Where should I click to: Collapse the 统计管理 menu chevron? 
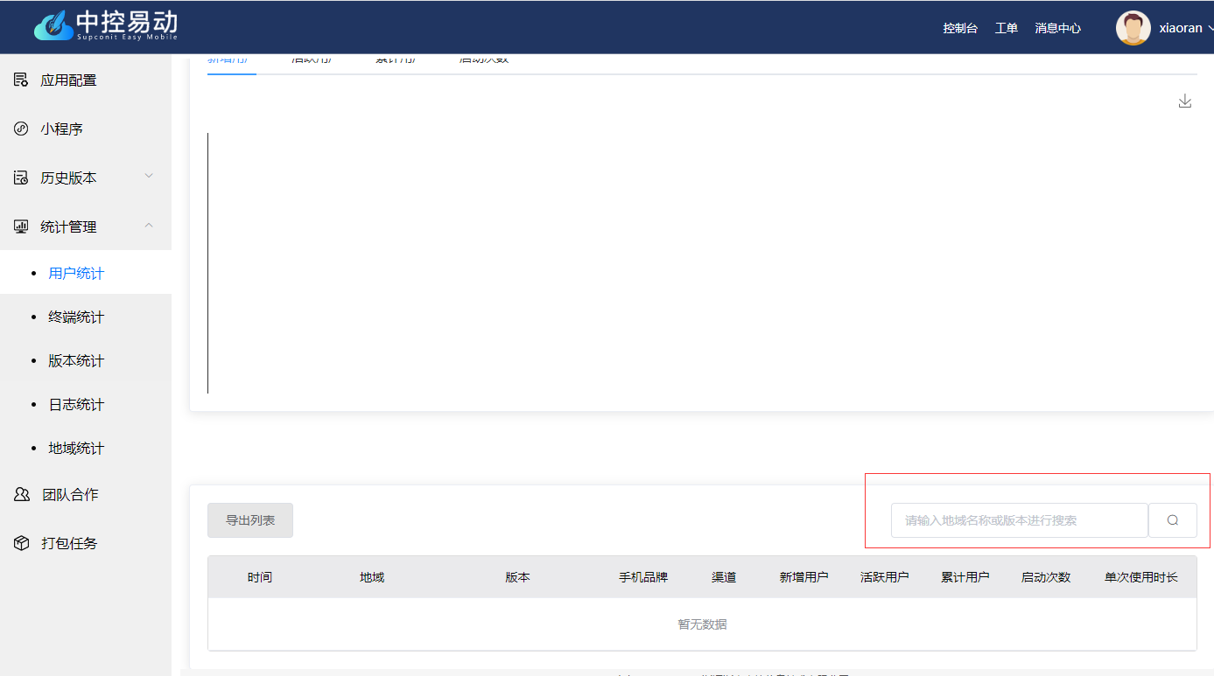click(x=149, y=226)
